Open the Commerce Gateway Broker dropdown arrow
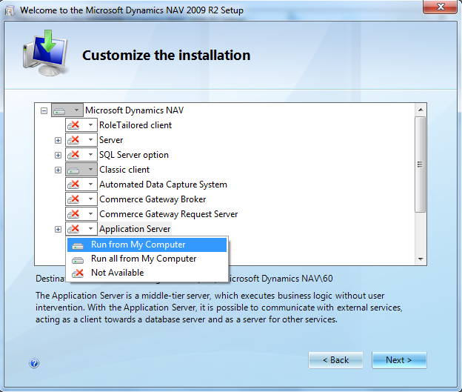 [x=90, y=199]
